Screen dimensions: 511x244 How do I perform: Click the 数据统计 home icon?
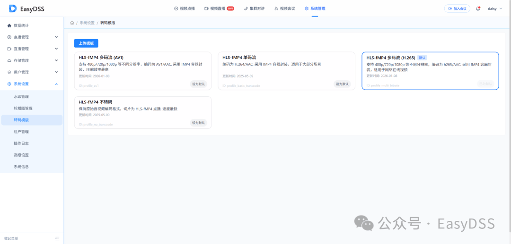9,25
